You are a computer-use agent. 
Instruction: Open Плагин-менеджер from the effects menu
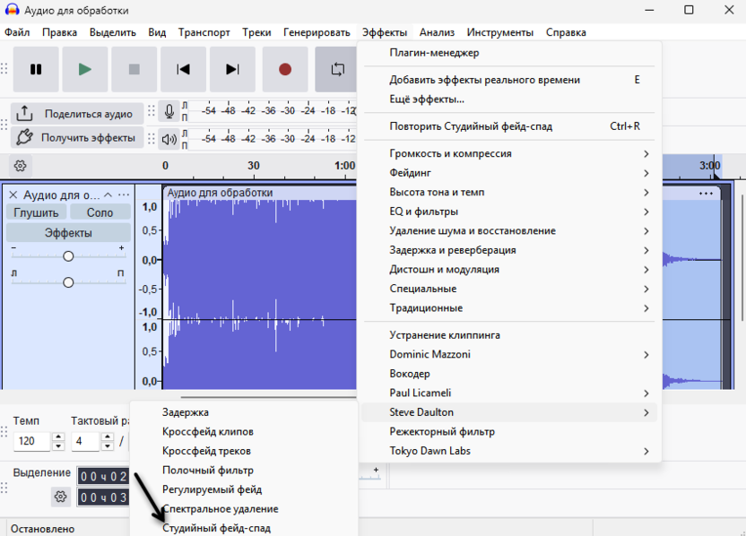coord(434,53)
